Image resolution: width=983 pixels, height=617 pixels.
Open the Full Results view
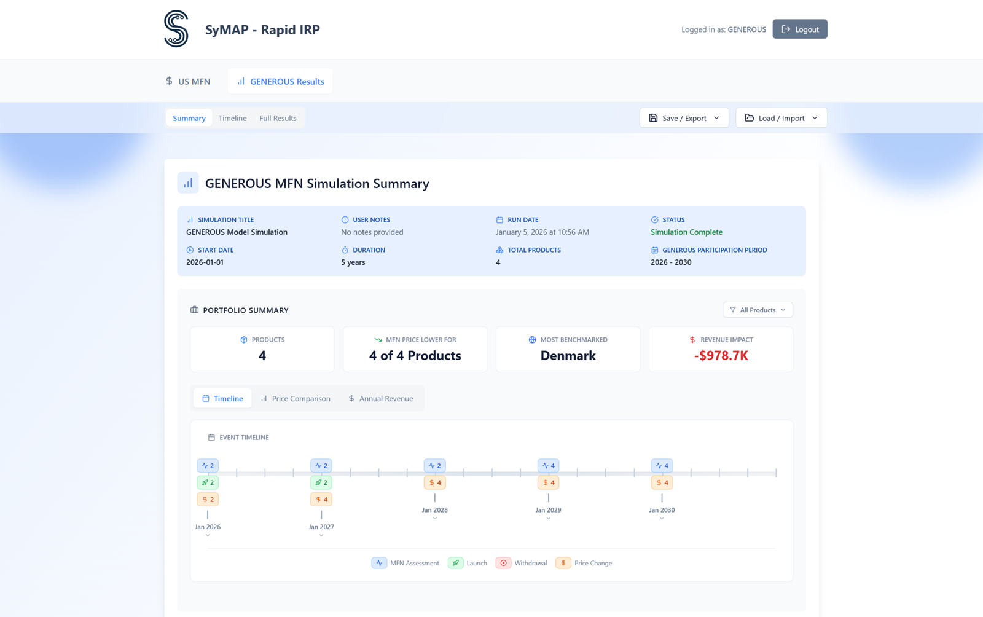point(278,117)
